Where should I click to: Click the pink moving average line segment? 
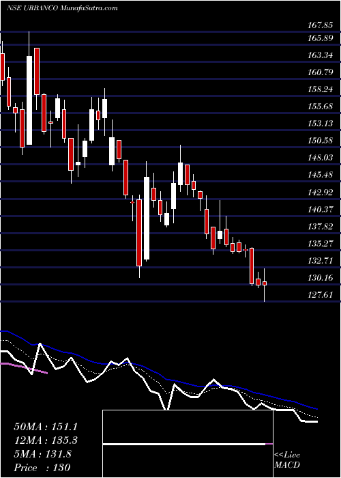(x=24, y=368)
